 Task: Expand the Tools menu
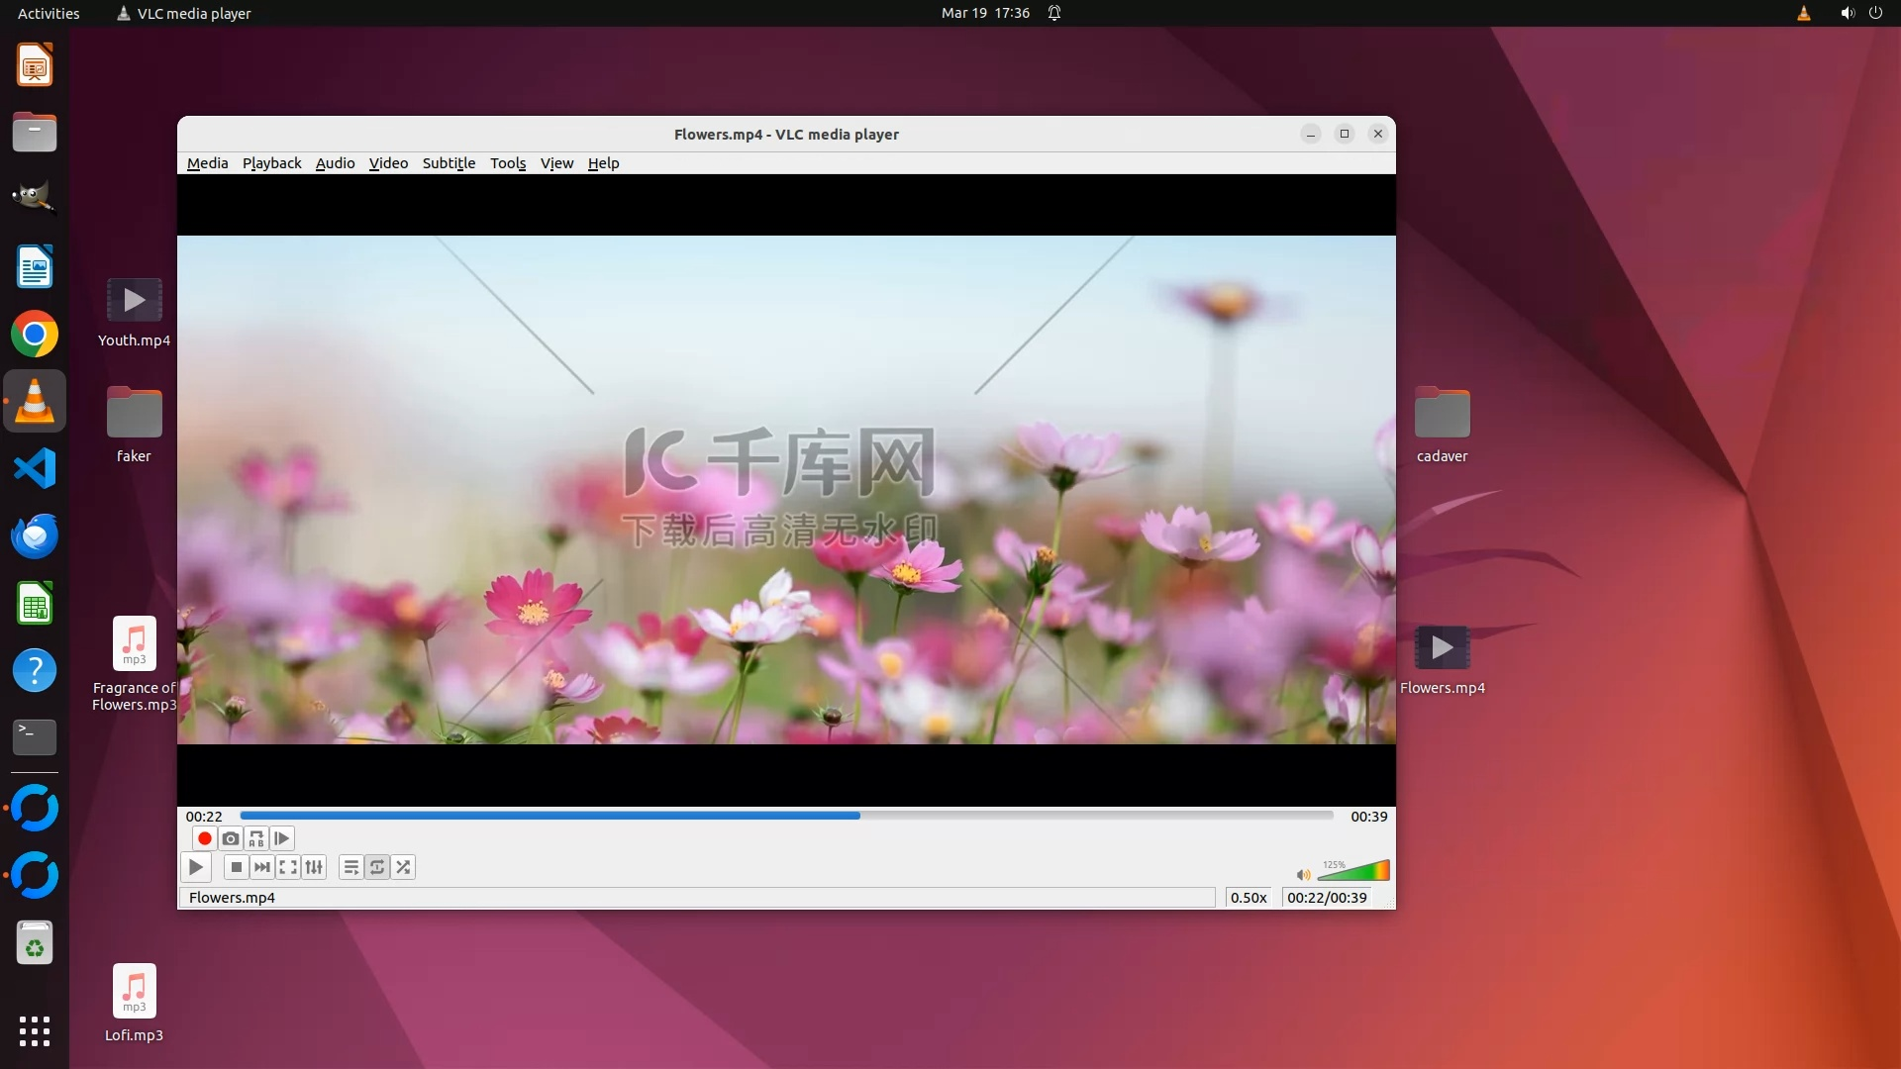click(x=508, y=163)
